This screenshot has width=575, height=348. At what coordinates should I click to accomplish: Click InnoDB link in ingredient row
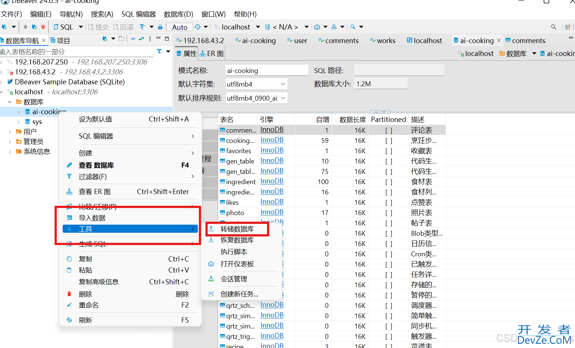[272, 181]
